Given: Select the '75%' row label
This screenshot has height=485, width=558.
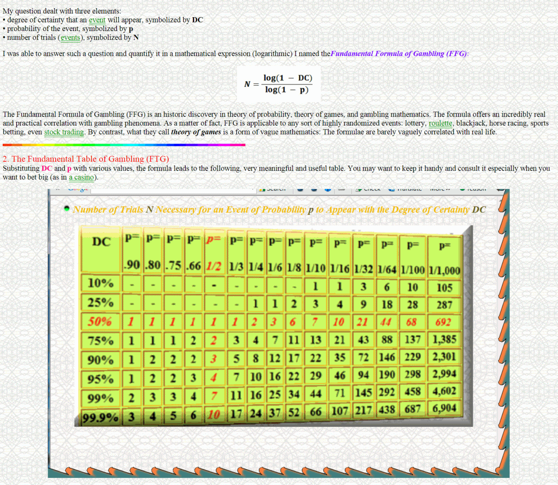Looking at the screenshot, I should point(101,341).
